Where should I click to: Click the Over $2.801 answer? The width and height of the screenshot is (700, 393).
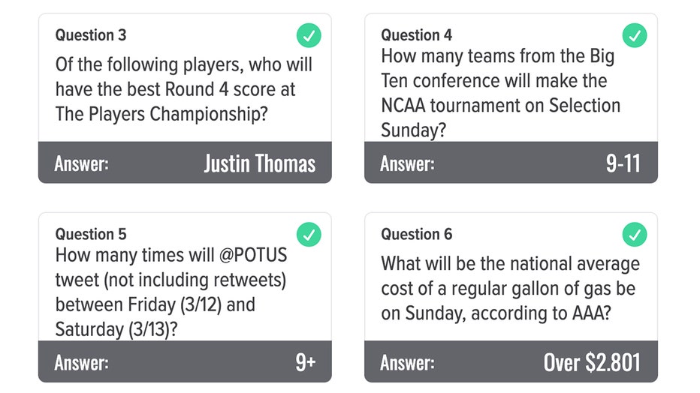[x=592, y=362]
